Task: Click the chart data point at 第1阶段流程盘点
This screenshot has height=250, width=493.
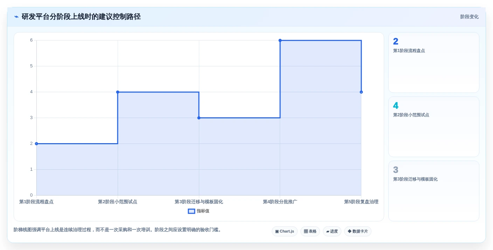Action: click(36, 144)
